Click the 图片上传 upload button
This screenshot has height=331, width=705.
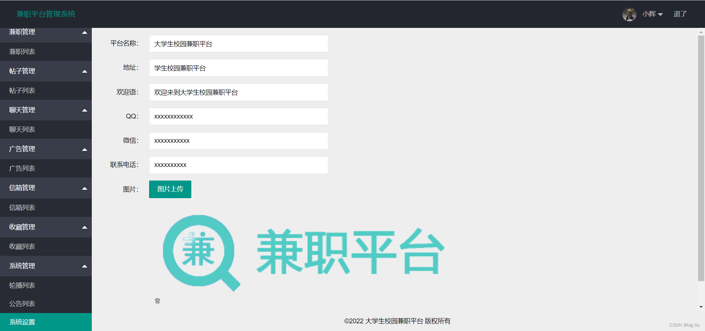point(170,189)
